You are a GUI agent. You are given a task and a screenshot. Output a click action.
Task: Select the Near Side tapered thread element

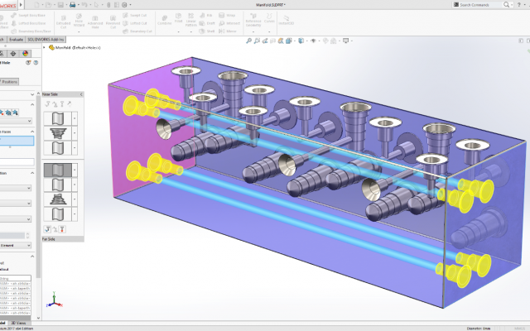click(58, 133)
